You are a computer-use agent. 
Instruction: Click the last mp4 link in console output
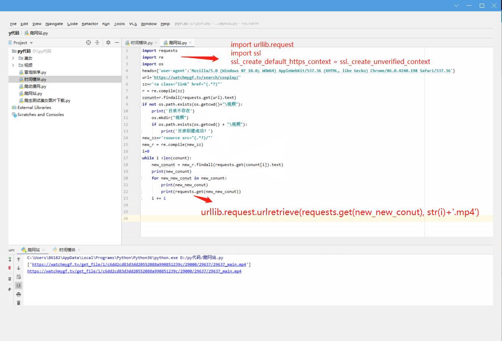pos(134,271)
